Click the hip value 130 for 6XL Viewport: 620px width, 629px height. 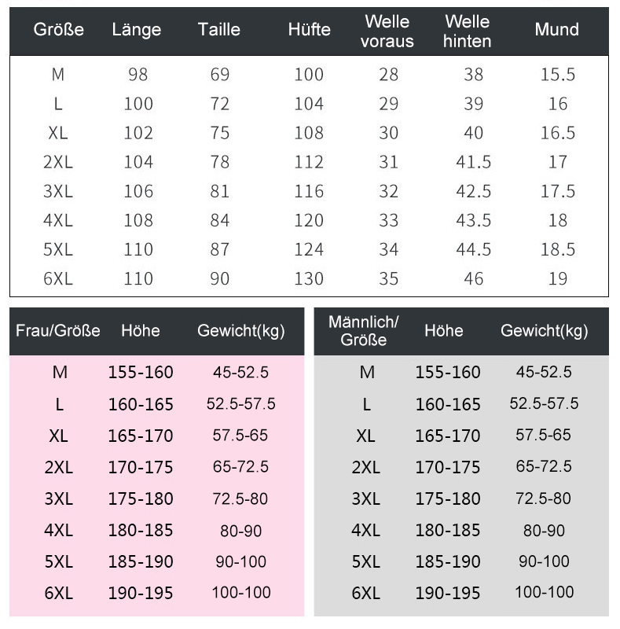click(x=309, y=278)
